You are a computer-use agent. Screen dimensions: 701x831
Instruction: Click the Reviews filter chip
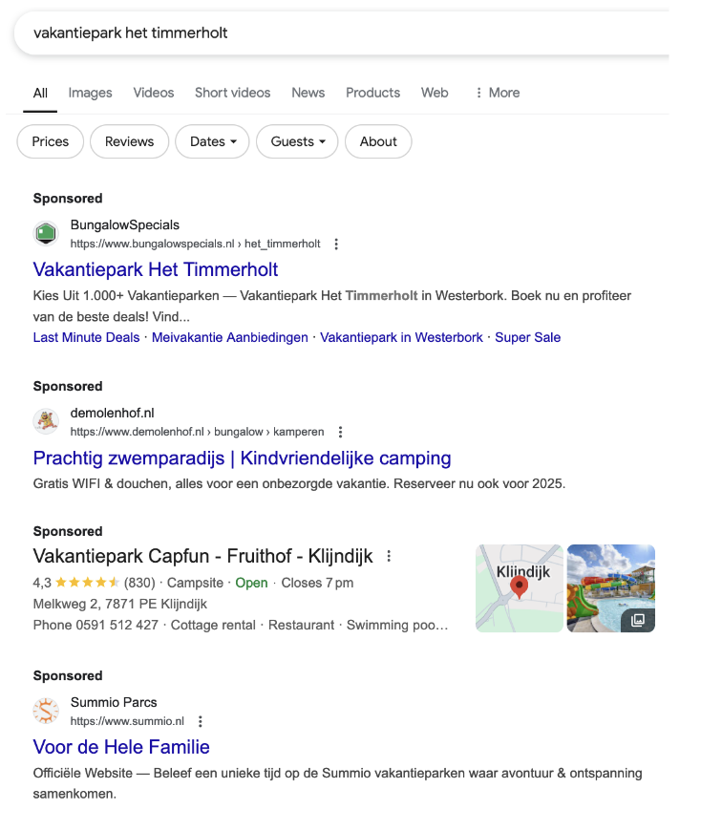tap(129, 141)
